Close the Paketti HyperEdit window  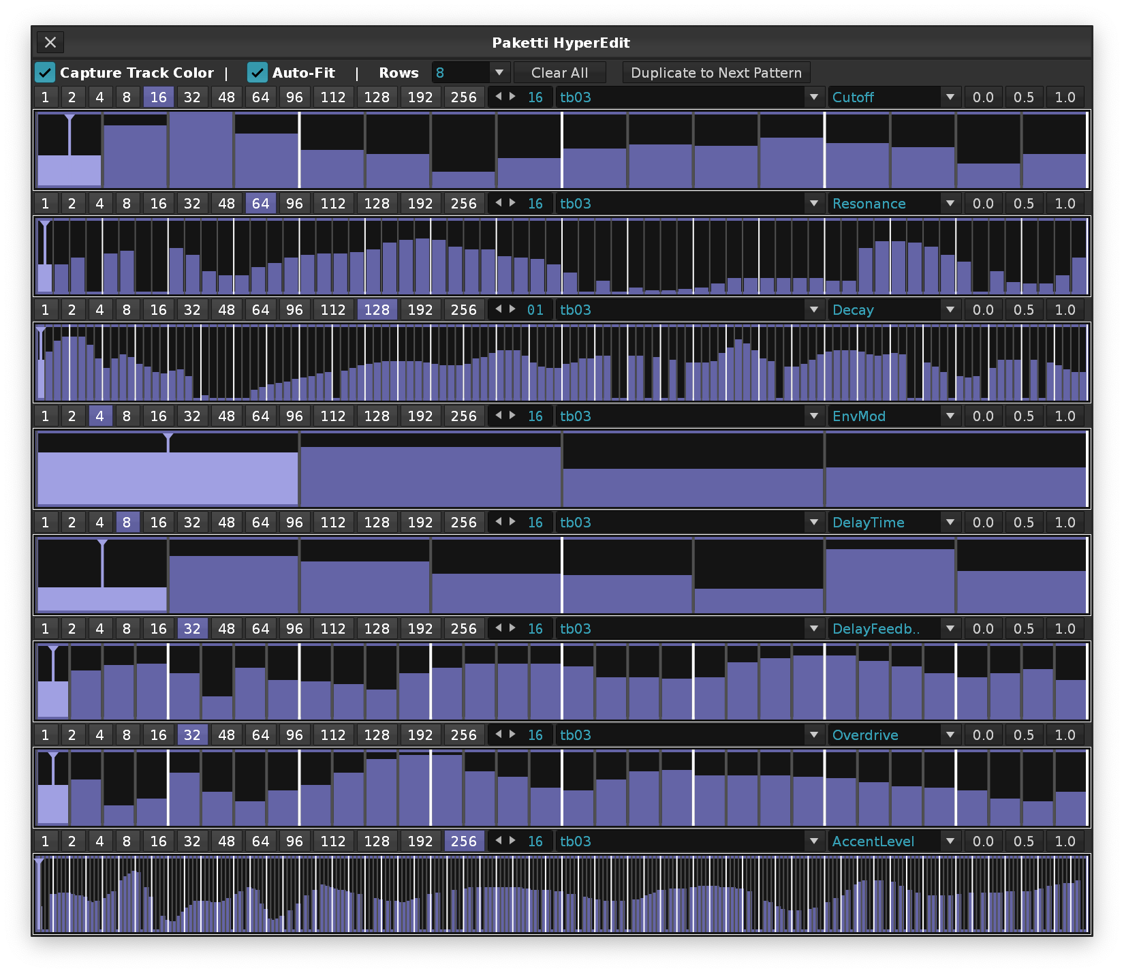[50, 42]
